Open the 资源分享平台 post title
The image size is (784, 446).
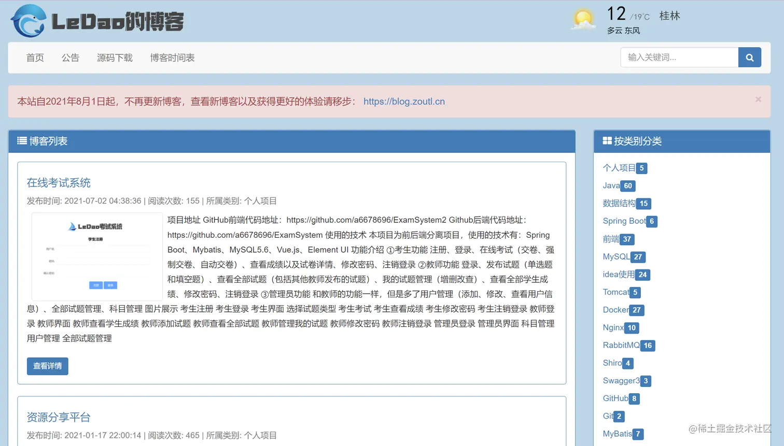pyautogui.click(x=59, y=418)
